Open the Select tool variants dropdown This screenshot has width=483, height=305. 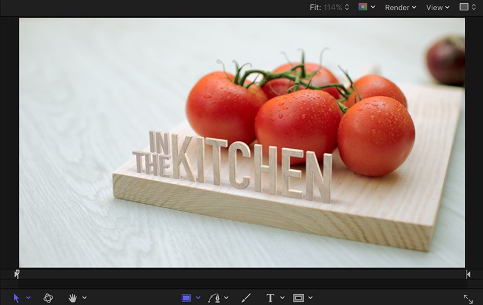pos(28,298)
